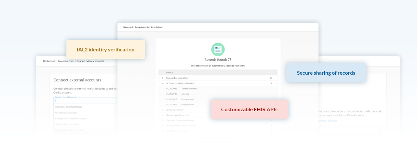Click the Connect external accounts breadcrumb

point(90,61)
